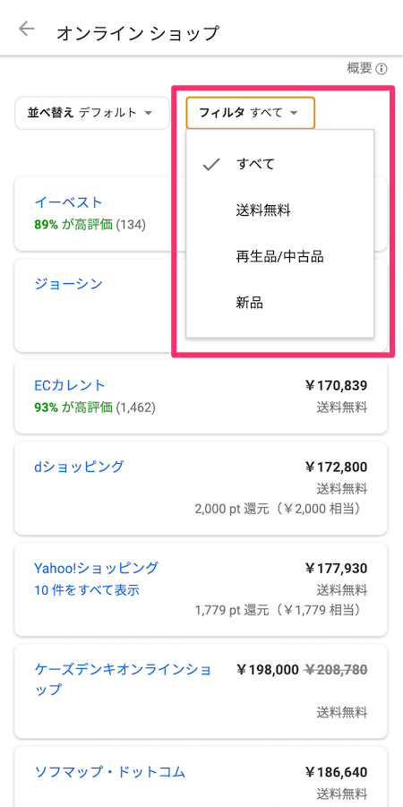The height and width of the screenshot is (807, 403).
Task: Select 新品 in the filter menu
Action: click(x=280, y=303)
